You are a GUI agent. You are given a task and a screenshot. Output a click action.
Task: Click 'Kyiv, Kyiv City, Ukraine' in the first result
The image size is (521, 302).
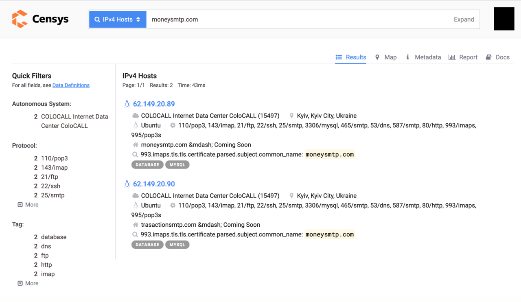(327, 116)
